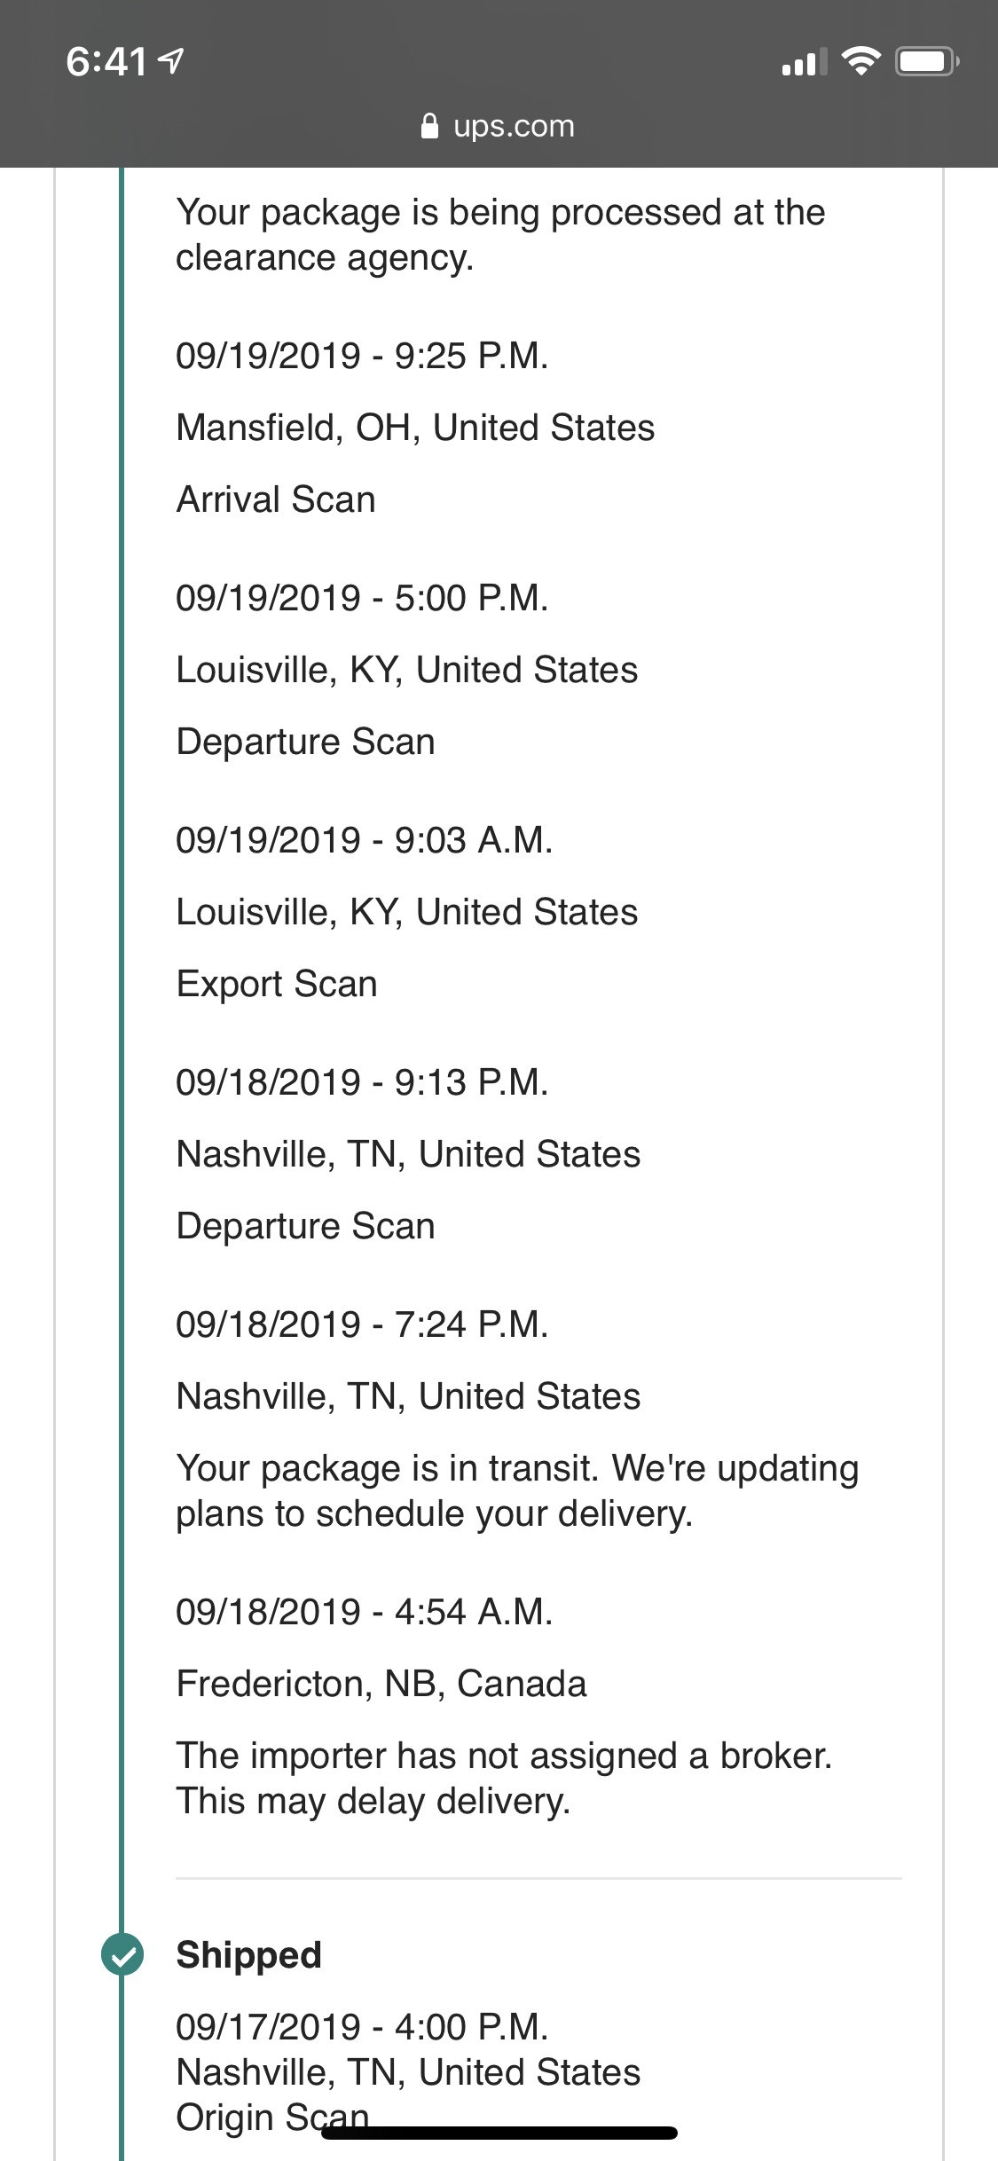Tap the clearance agency processing message
This screenshot has height=2161, width=998.
(x=499, y=235)
